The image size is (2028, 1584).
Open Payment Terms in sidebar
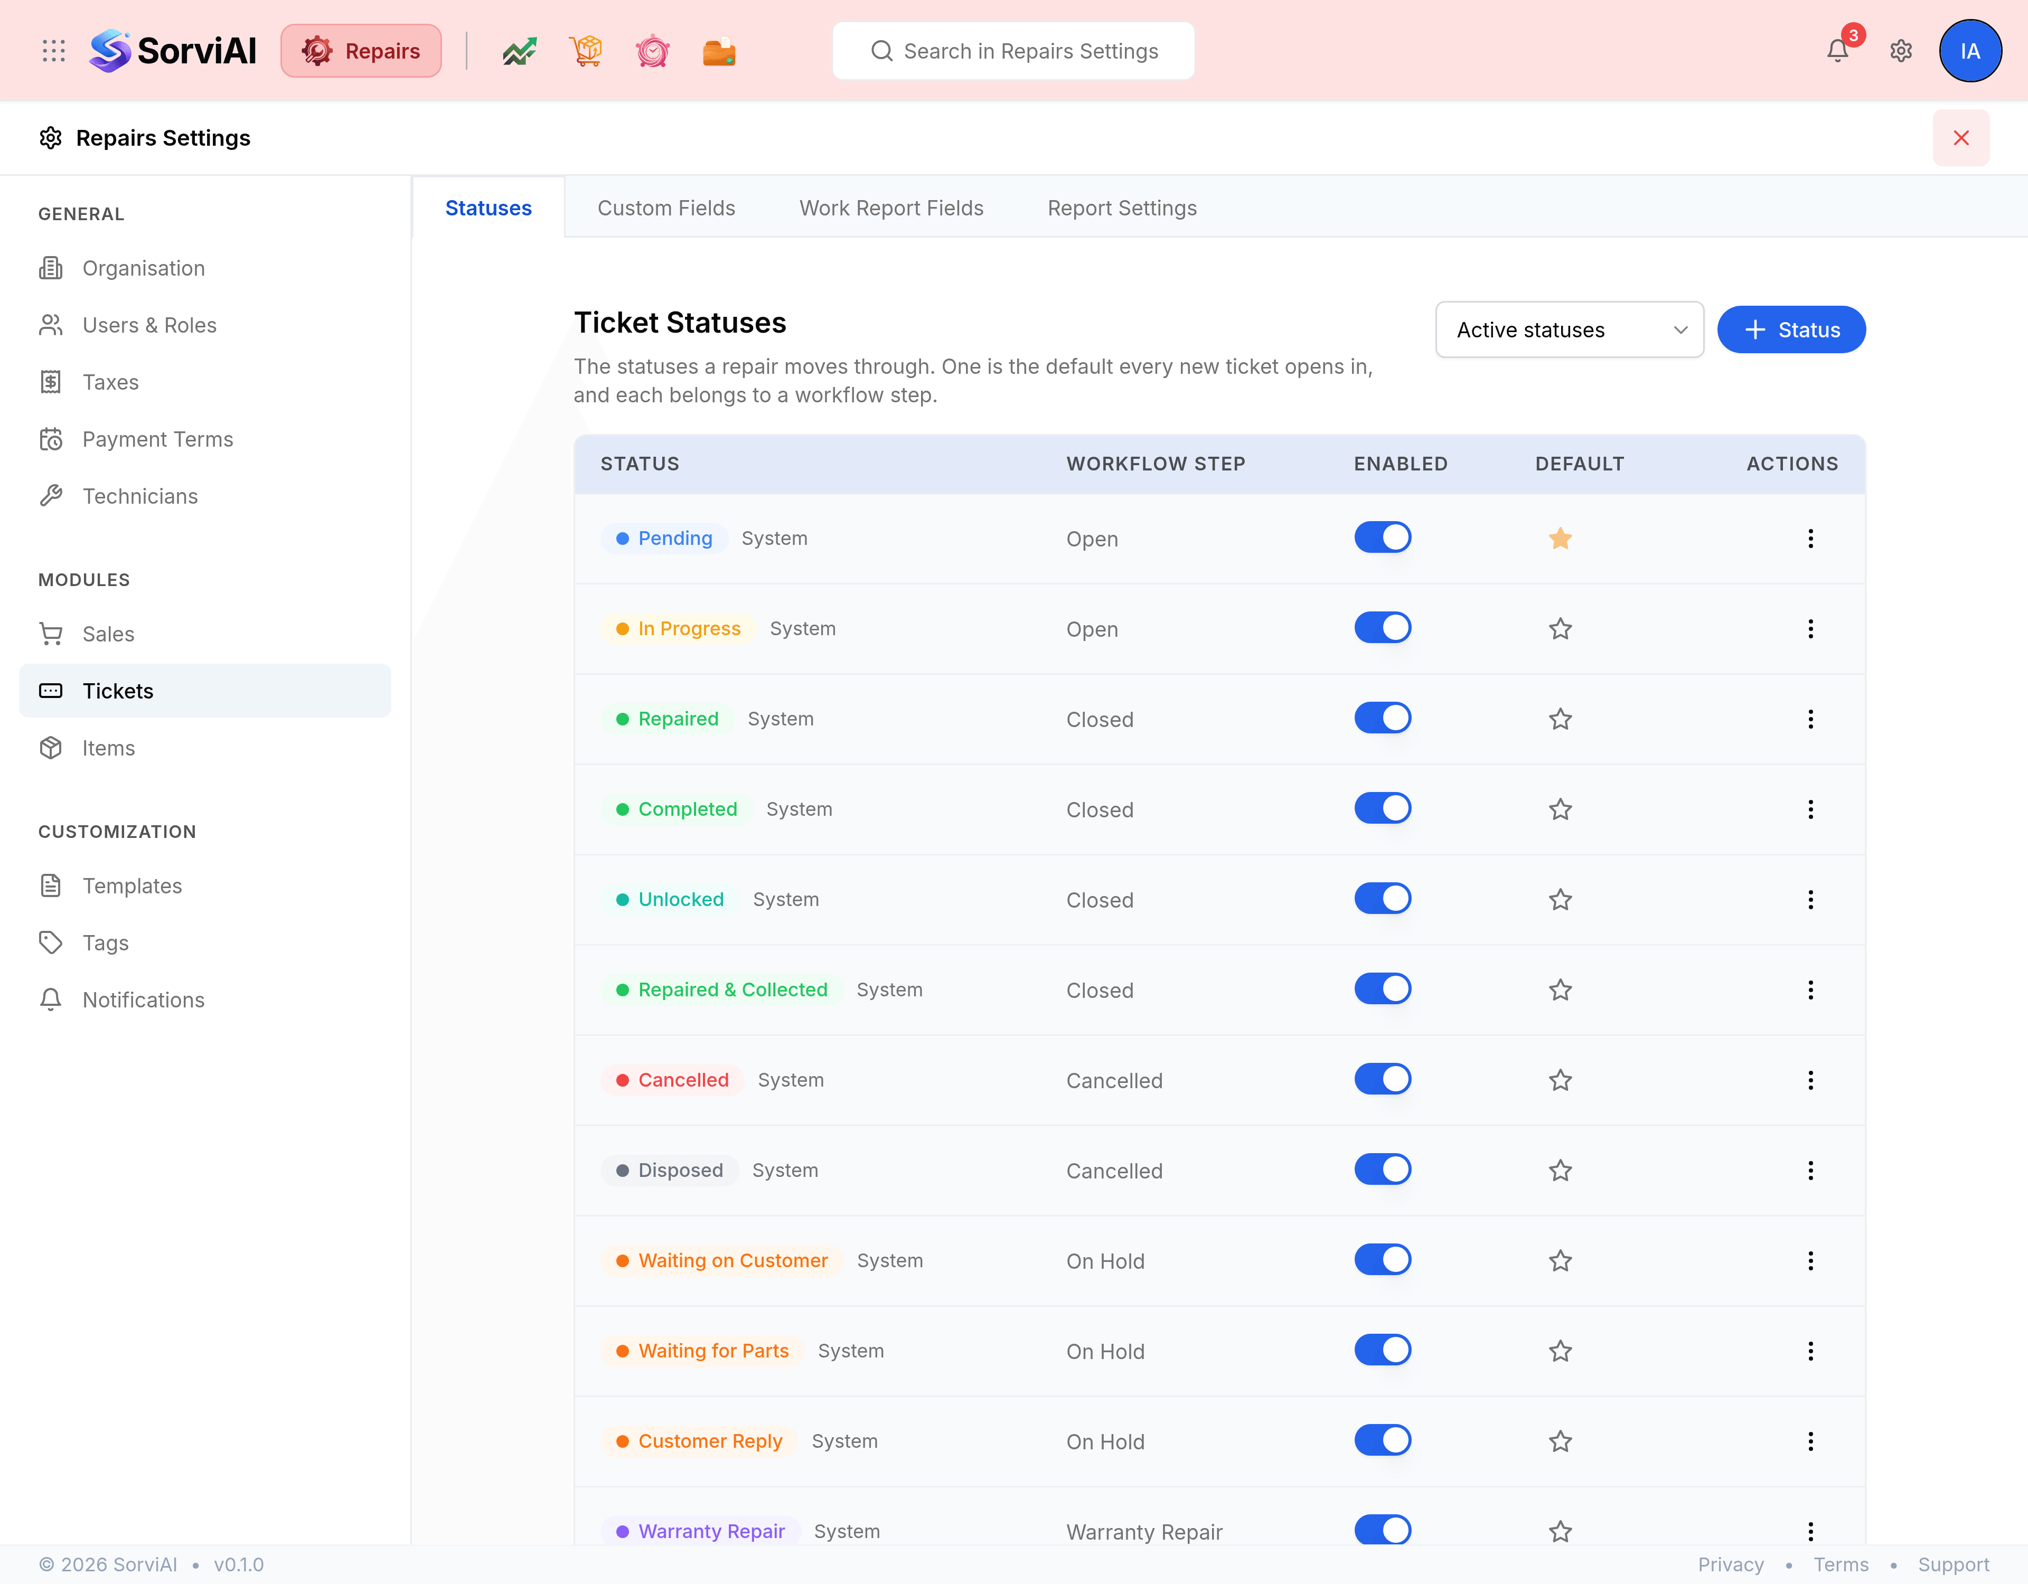(x=205, y=439)
